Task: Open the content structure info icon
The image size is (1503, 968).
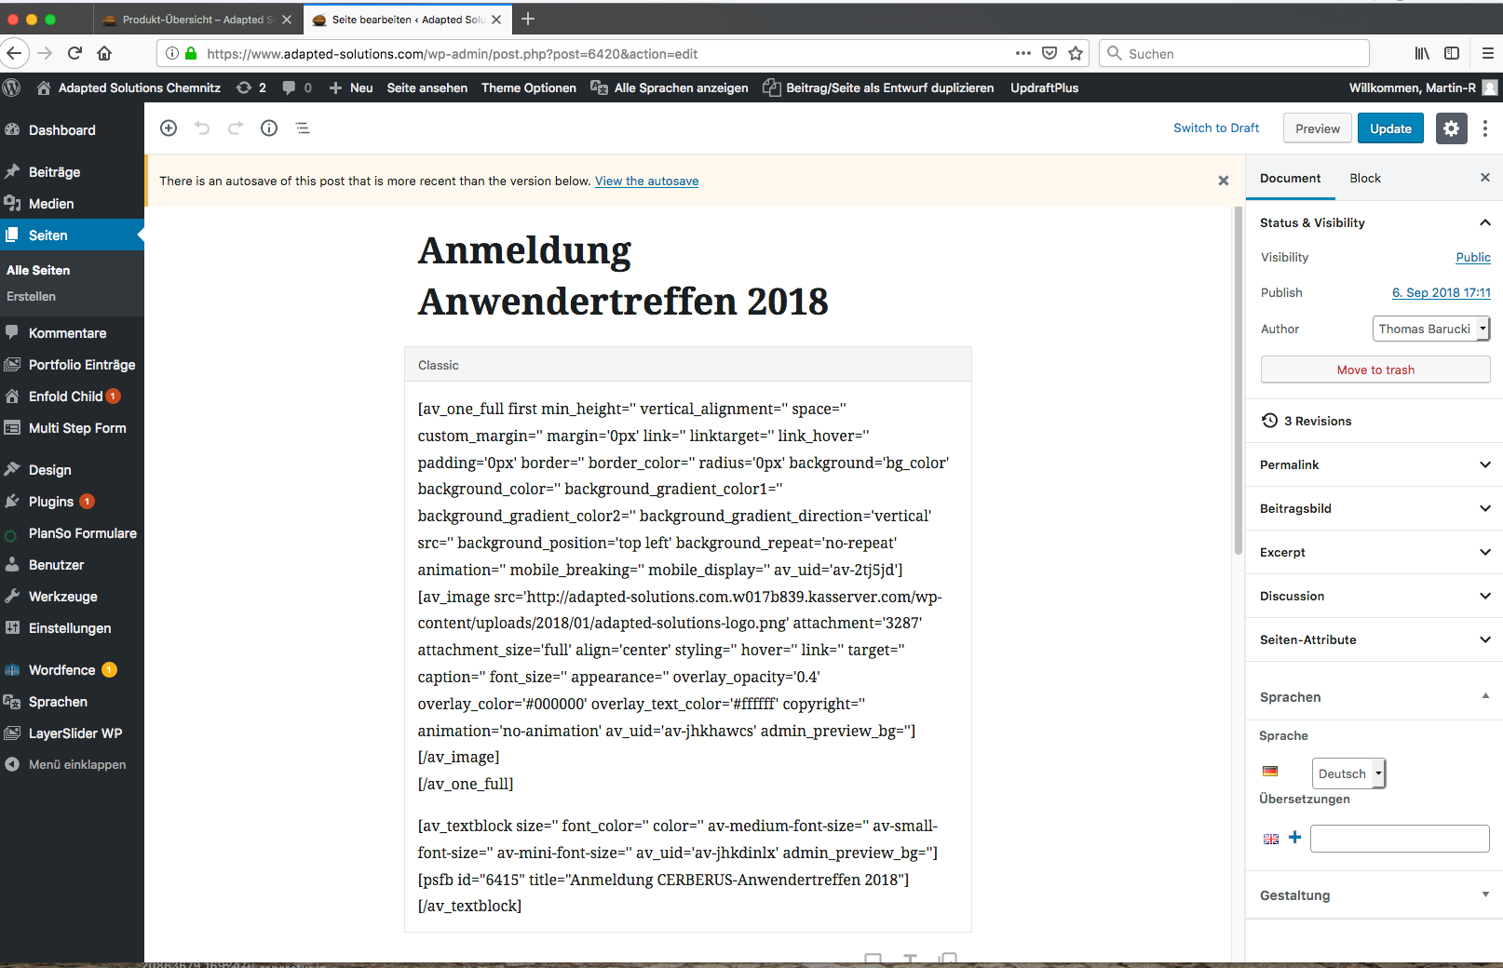Action: [269, 128]
